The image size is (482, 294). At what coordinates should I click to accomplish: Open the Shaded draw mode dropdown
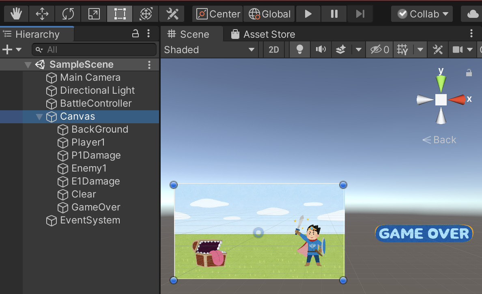click(210, 50)
